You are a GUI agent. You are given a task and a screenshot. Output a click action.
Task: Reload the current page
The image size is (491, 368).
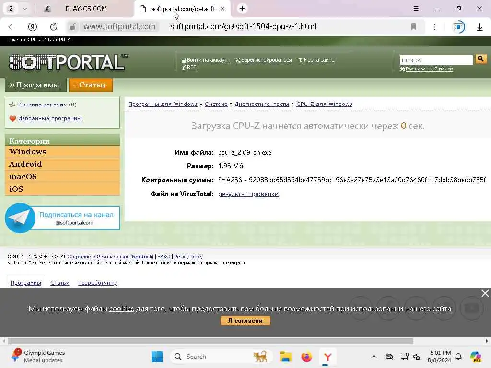pos(54,27)
